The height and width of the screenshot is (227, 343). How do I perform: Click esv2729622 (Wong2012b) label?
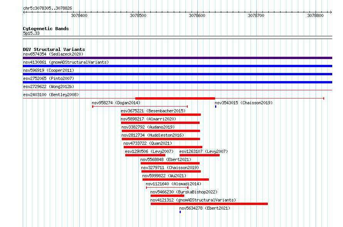tap(49, 86)
